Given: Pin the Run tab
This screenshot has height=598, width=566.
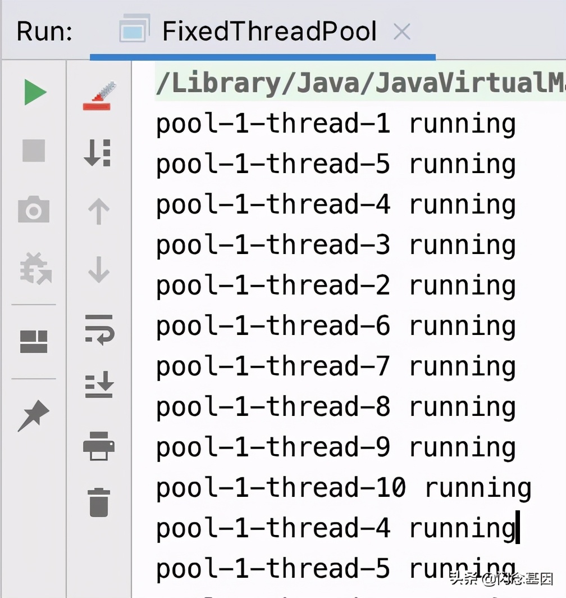Looking at the screenshot, I should click(x=34, y=416).
